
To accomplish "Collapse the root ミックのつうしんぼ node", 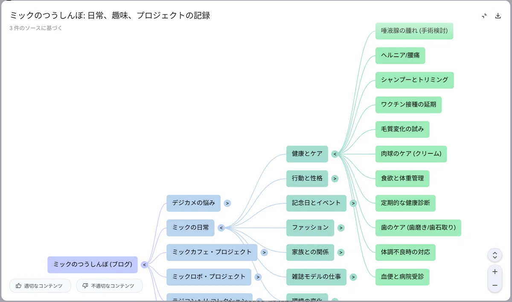I will 144,265.
